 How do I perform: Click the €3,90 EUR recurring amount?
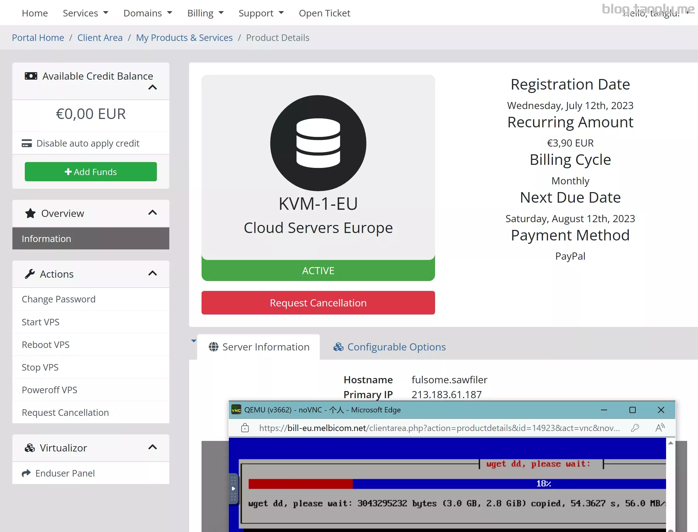click(570, 143)
